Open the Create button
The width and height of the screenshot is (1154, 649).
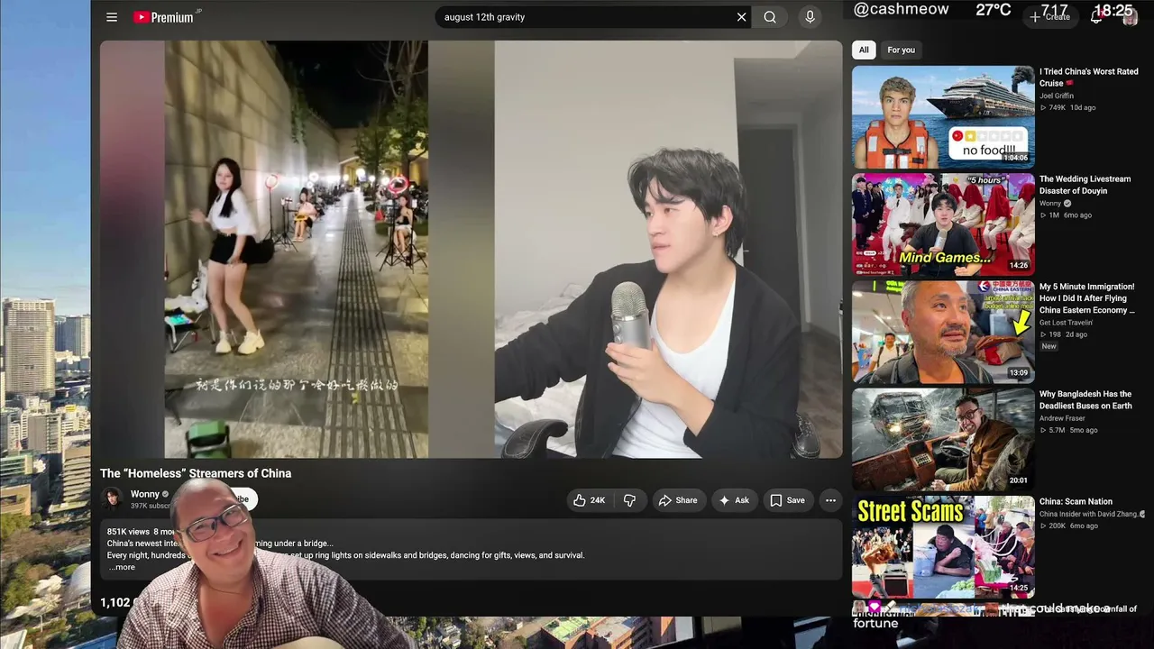pos(1050,17)
